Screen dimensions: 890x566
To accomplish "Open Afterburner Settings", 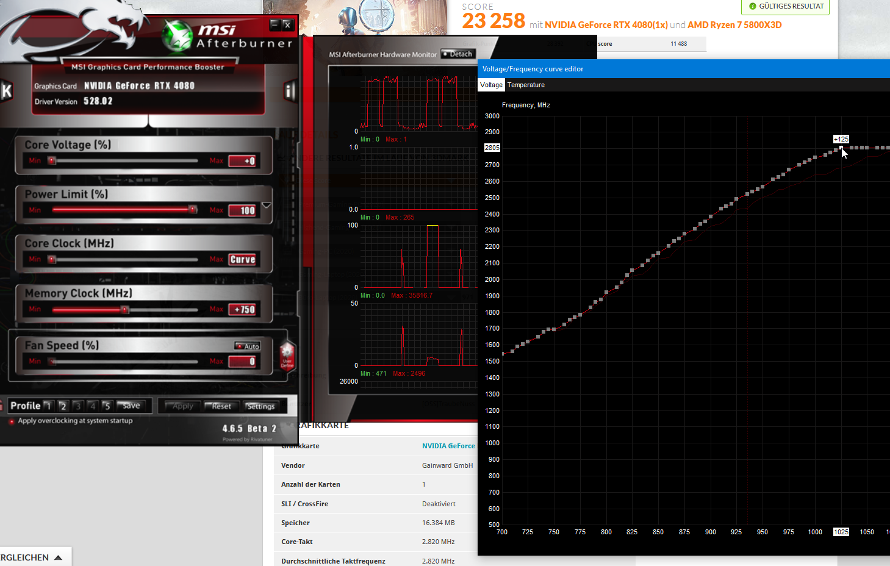I will (x=261, y=406).
